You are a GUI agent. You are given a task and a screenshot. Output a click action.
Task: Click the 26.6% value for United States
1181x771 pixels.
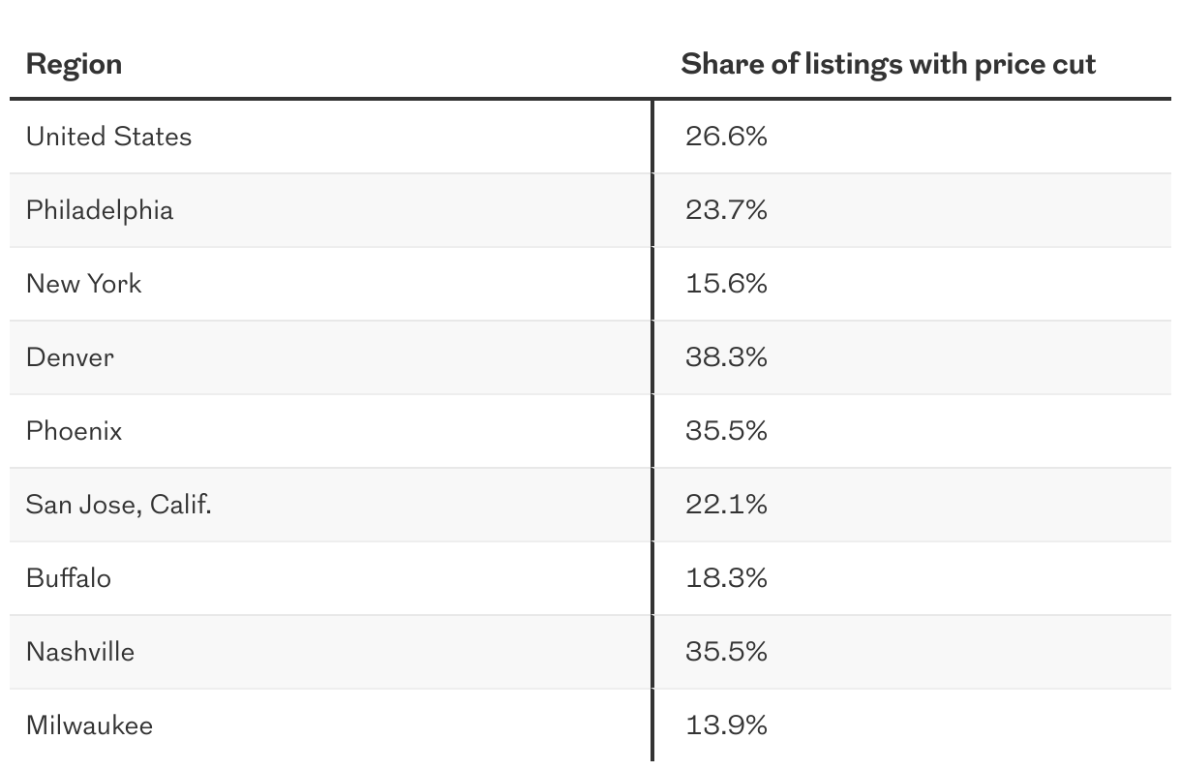(726, 137)
